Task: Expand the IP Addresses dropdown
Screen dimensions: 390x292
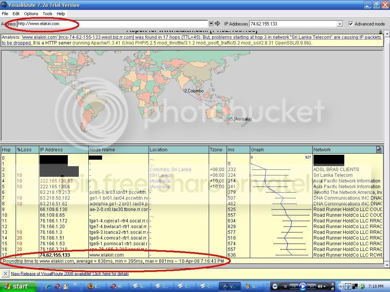Action: (340, 24)
